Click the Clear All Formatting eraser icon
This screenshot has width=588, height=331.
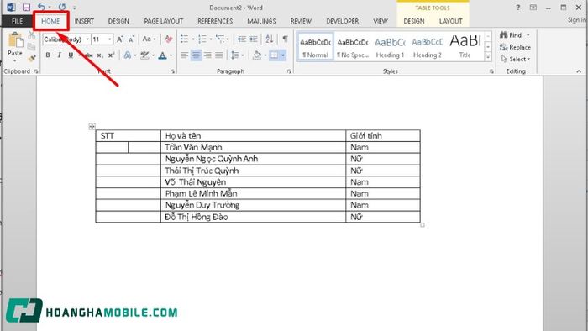coord(169,39)
